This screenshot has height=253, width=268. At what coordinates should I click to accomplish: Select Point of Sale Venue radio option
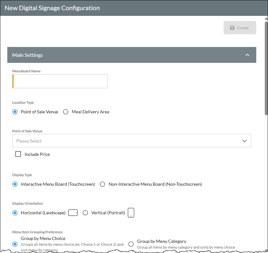tap(15, 112)
